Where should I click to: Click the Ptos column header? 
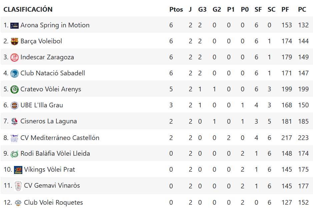(x=176, y=9)
